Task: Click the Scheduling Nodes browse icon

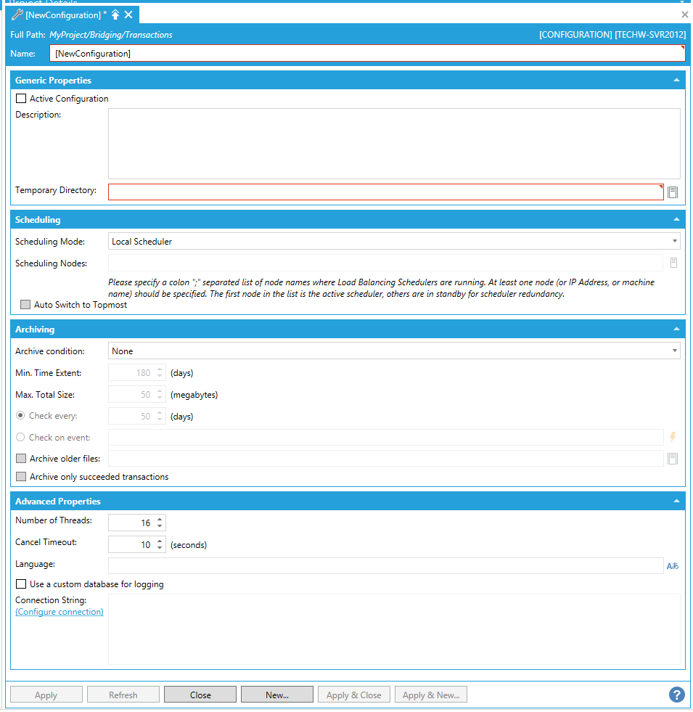Action: point(673,263)
